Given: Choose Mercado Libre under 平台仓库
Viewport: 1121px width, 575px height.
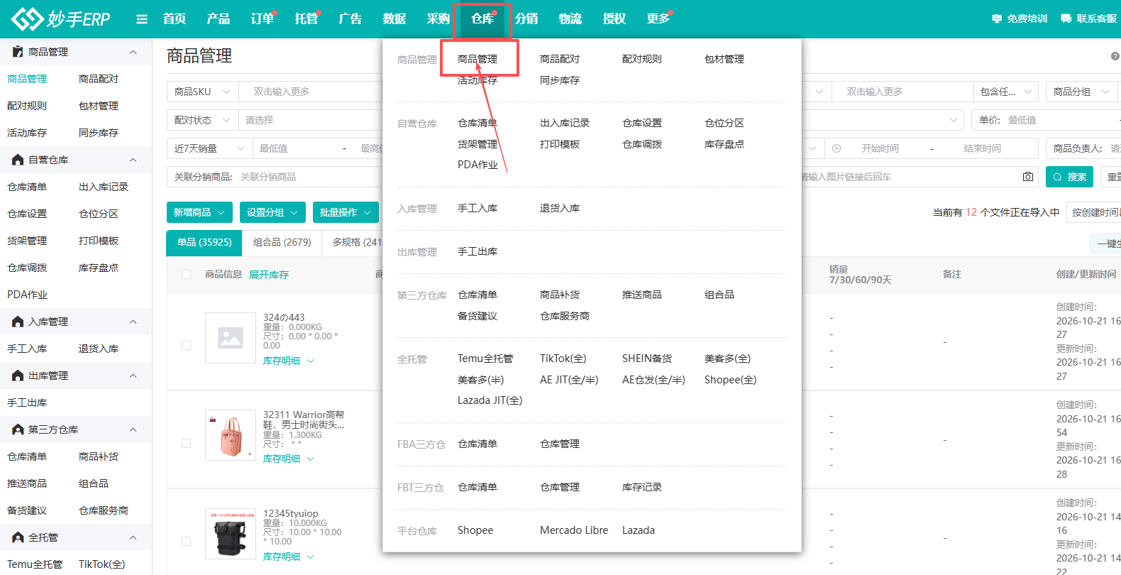Looking at the screenshot, I should coord(574,530).
